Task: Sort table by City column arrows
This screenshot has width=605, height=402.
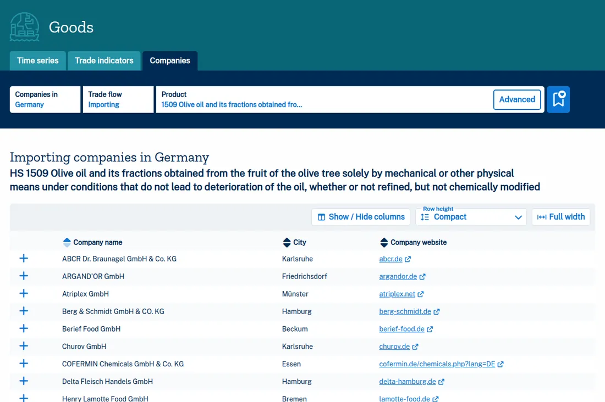Action: click(x=287, y=242)
